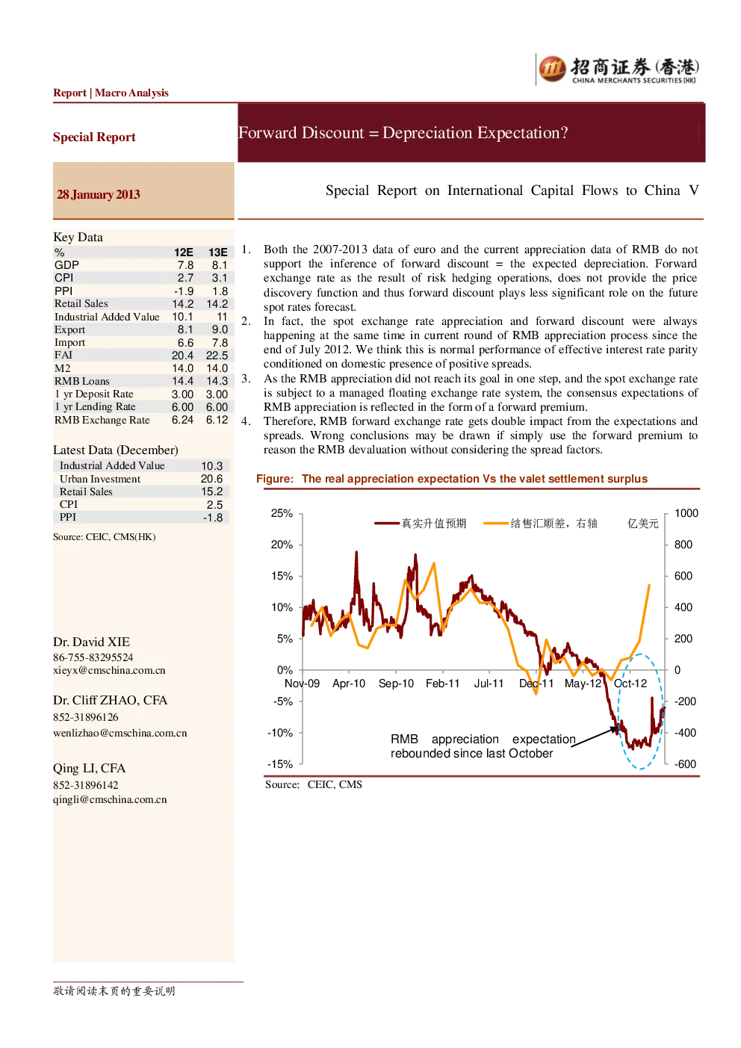The width and height of the screenshot is (741, 1048).
Task: Click the subtitle 'Special Report on International Capital Flows to China V'
Action: tap(512, 190)
